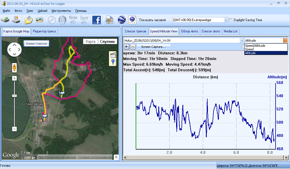Open the Фото menu
The width and height of the screenshot is (290, 169).
click(x=18, y=11)
